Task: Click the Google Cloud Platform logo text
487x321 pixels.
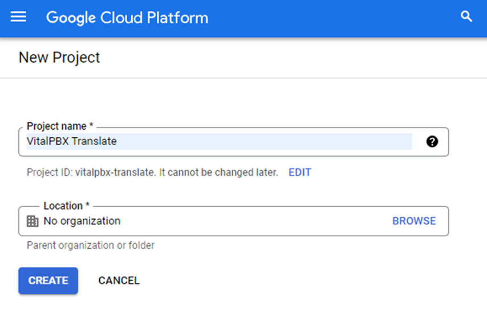Action: click(x=127, y=18)
